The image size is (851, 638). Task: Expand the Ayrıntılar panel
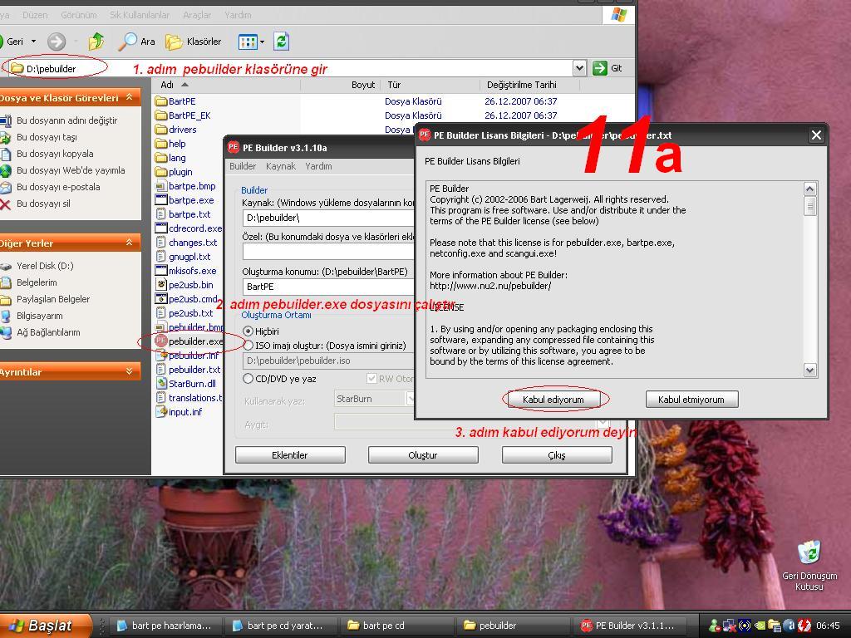[129, 371]
